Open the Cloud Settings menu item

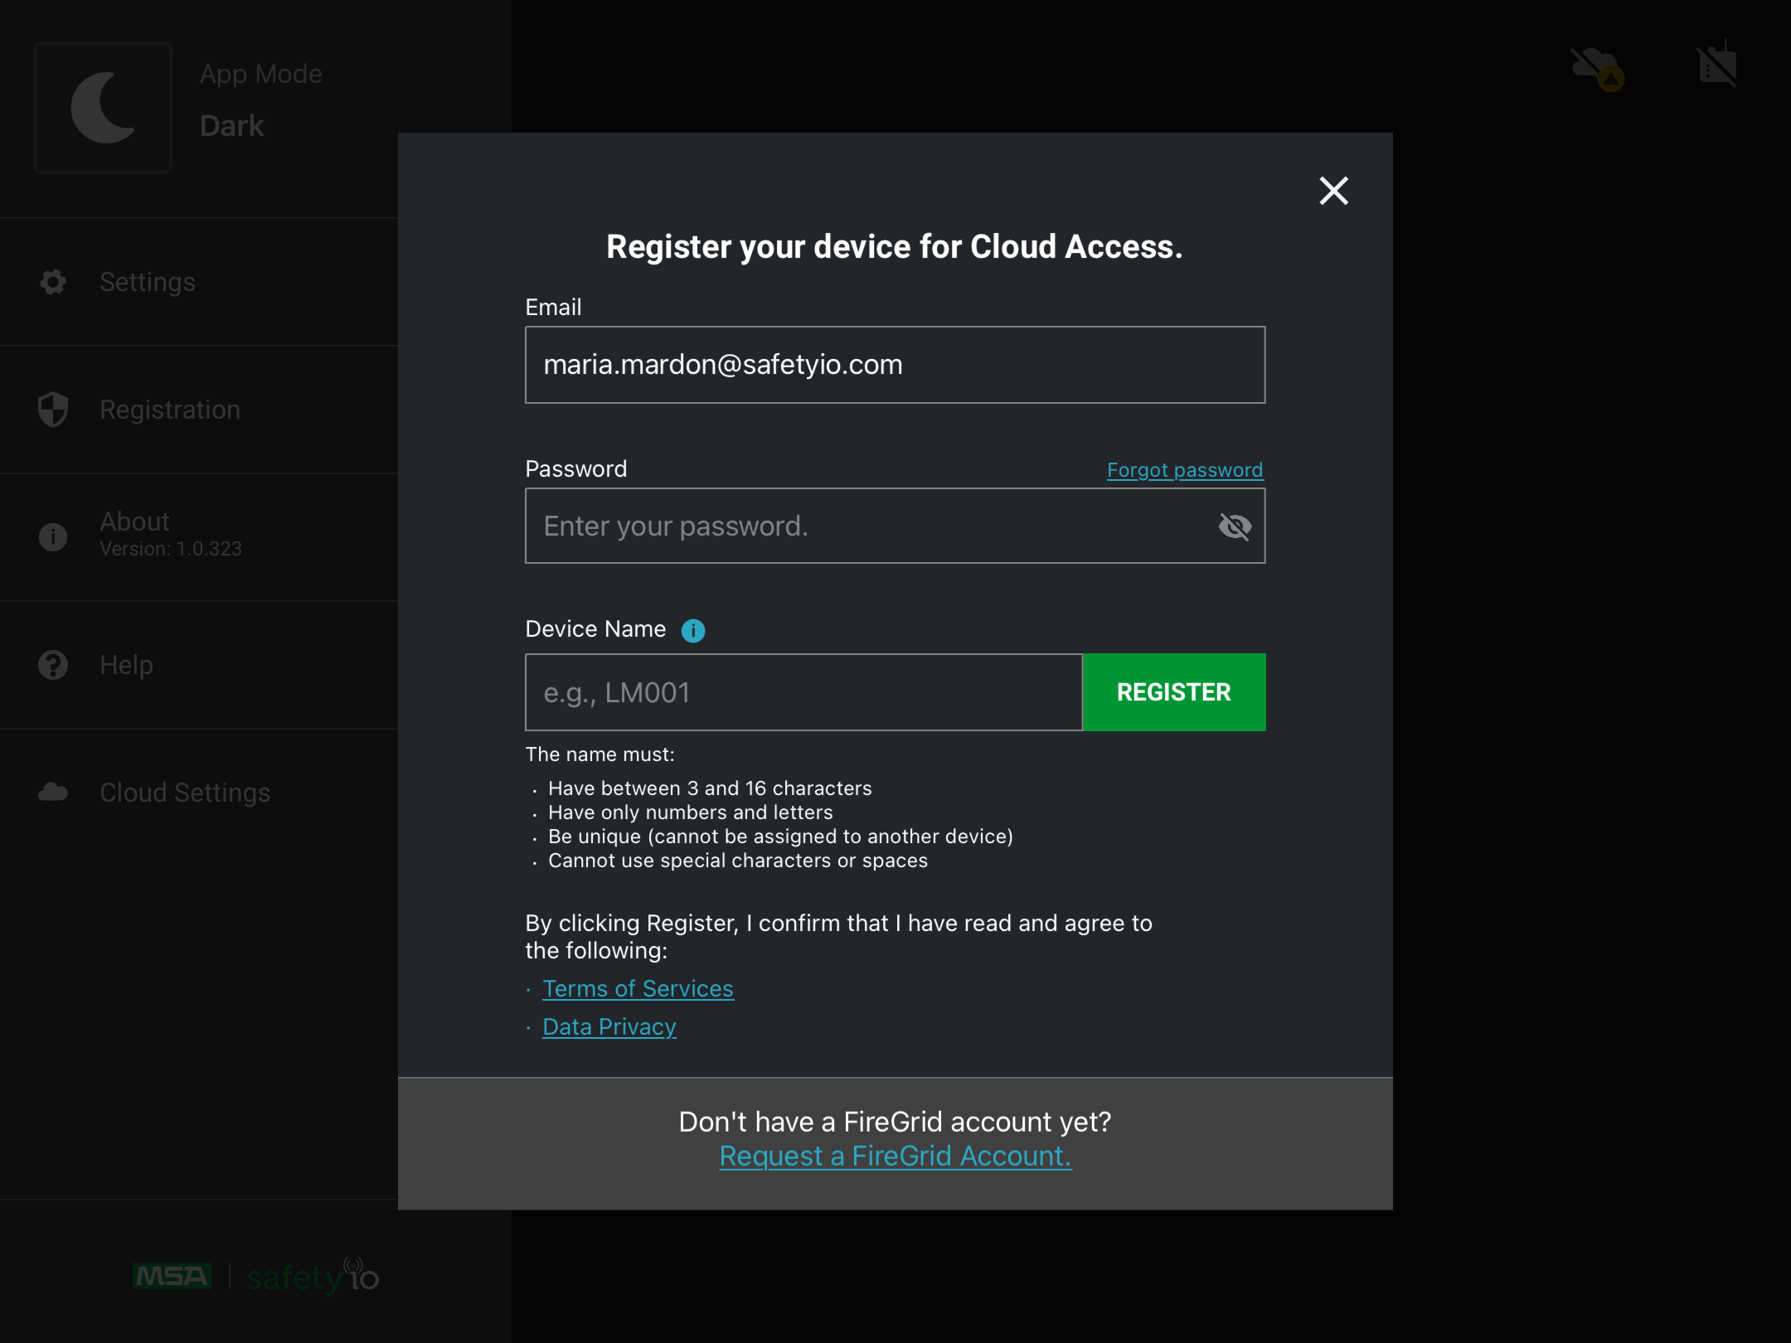pyautogui.click(x=199, y=793)
